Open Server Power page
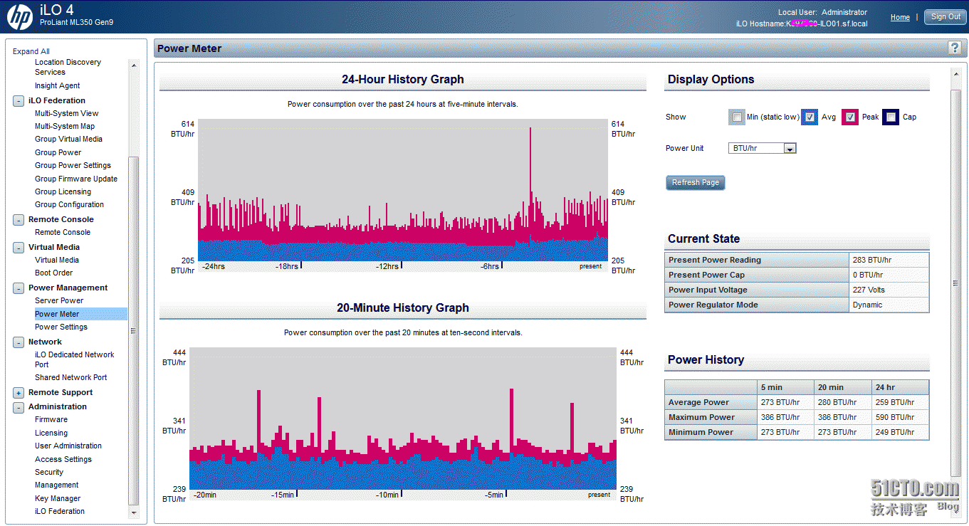969x526 pixels. tap(59, 300)
